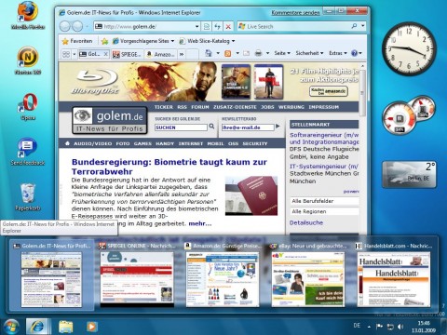The height and width of the screenshot is (335, 447).
Task: Open the Live Search provider dropdown
Action: [x=363, y=26]
